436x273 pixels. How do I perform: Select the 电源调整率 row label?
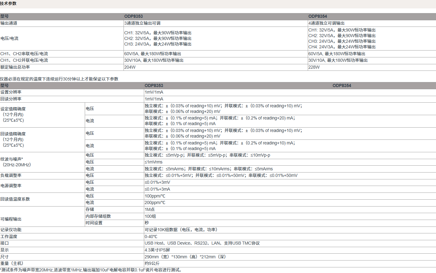[x=11, y=186]
